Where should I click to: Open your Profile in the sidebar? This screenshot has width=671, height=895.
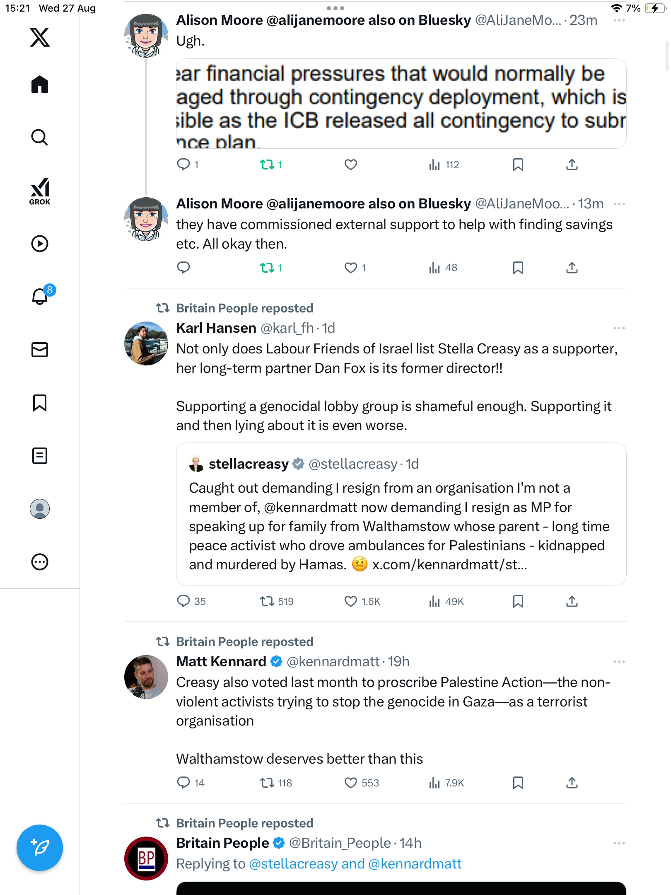click(x=40, y=509)
